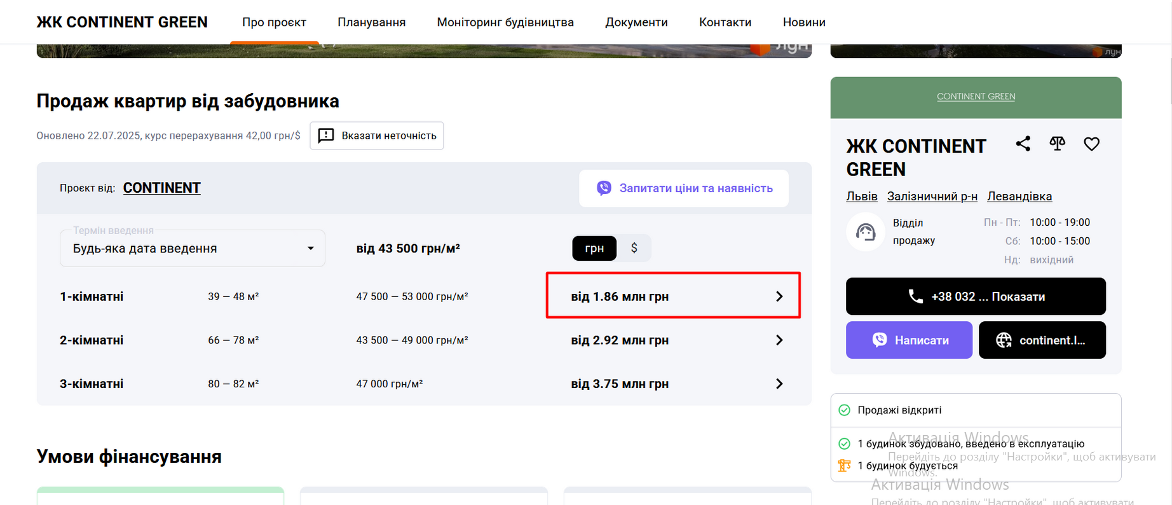Go to Планування tab

pyautogui.click(x=371, y=22)
